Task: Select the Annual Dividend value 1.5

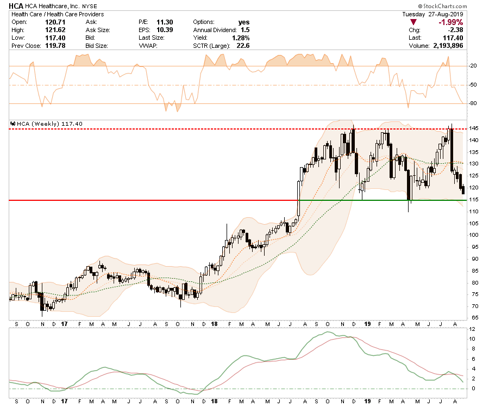Action: (245, 30)
